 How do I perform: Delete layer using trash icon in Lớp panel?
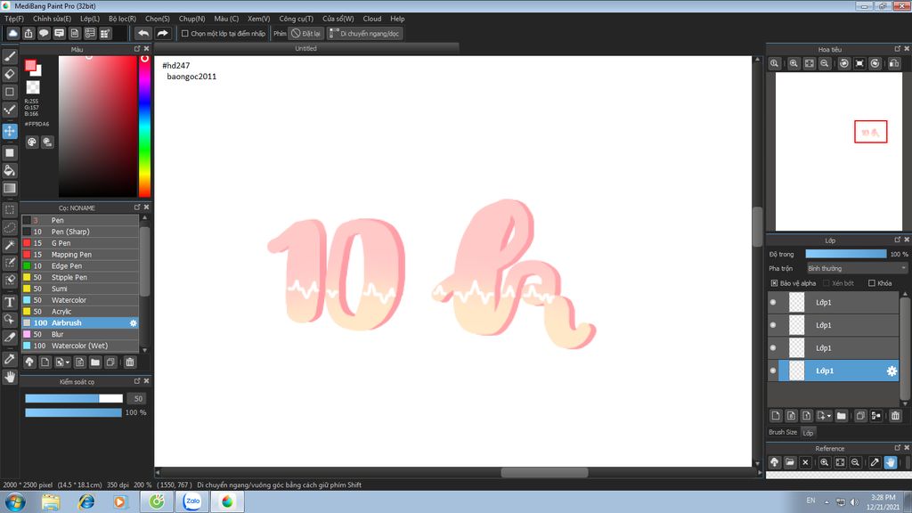(895, 416)
